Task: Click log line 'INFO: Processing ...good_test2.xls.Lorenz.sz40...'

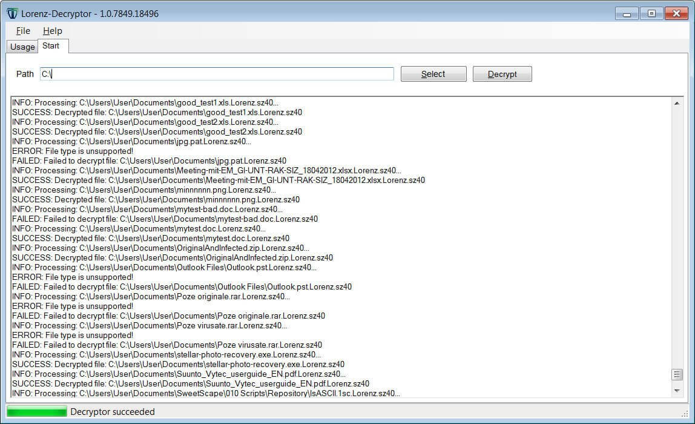Action: coord(145,122)
